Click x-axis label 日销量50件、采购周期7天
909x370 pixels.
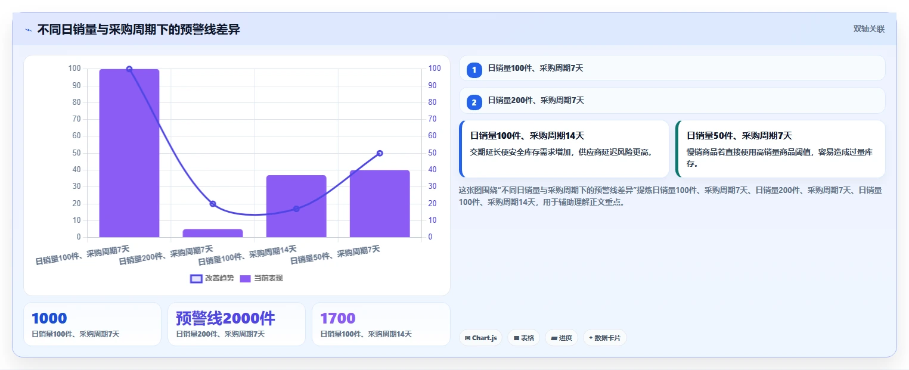click(x=335, y=254)
